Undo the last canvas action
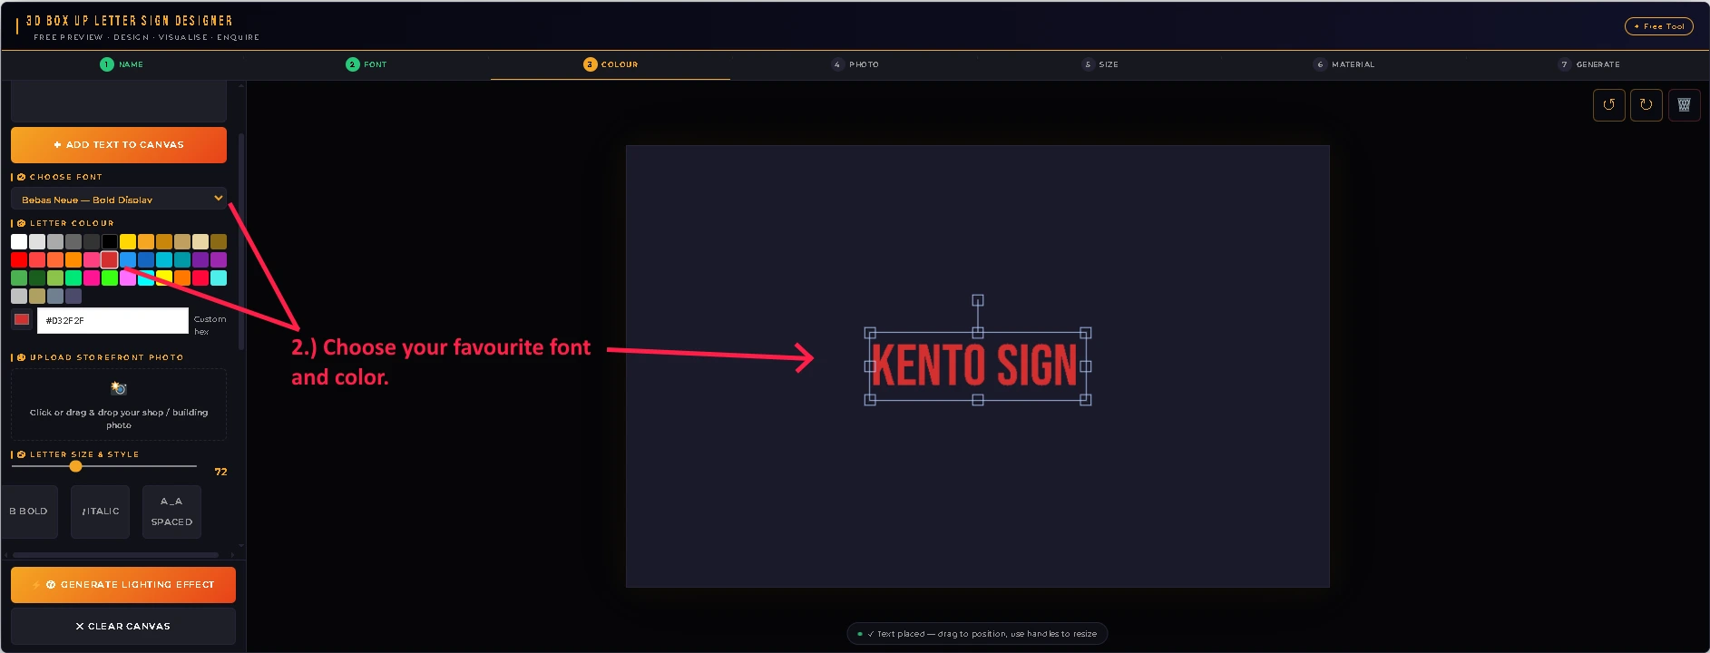The image size is (1710, 653). pos(1608,104)
